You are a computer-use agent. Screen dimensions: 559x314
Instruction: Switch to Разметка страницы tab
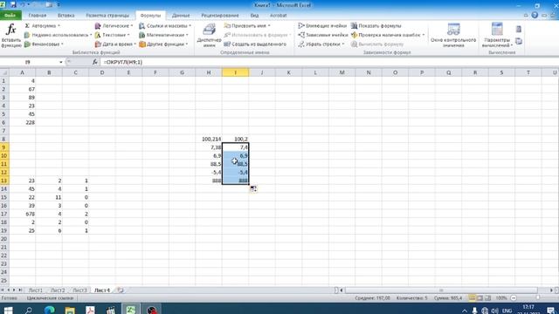tap(107, 16)
